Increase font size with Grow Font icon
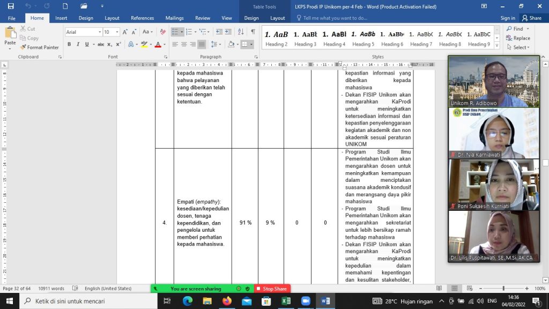The width and height of the screenshot is (549, 309). pyautogui.click(x=125, y=32)
